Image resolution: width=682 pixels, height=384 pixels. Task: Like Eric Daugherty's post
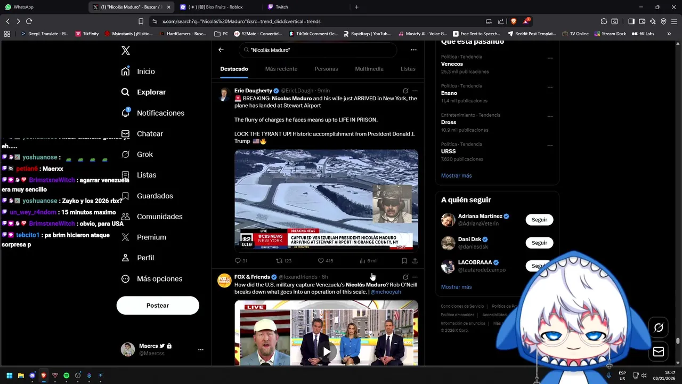coord(325,261)
